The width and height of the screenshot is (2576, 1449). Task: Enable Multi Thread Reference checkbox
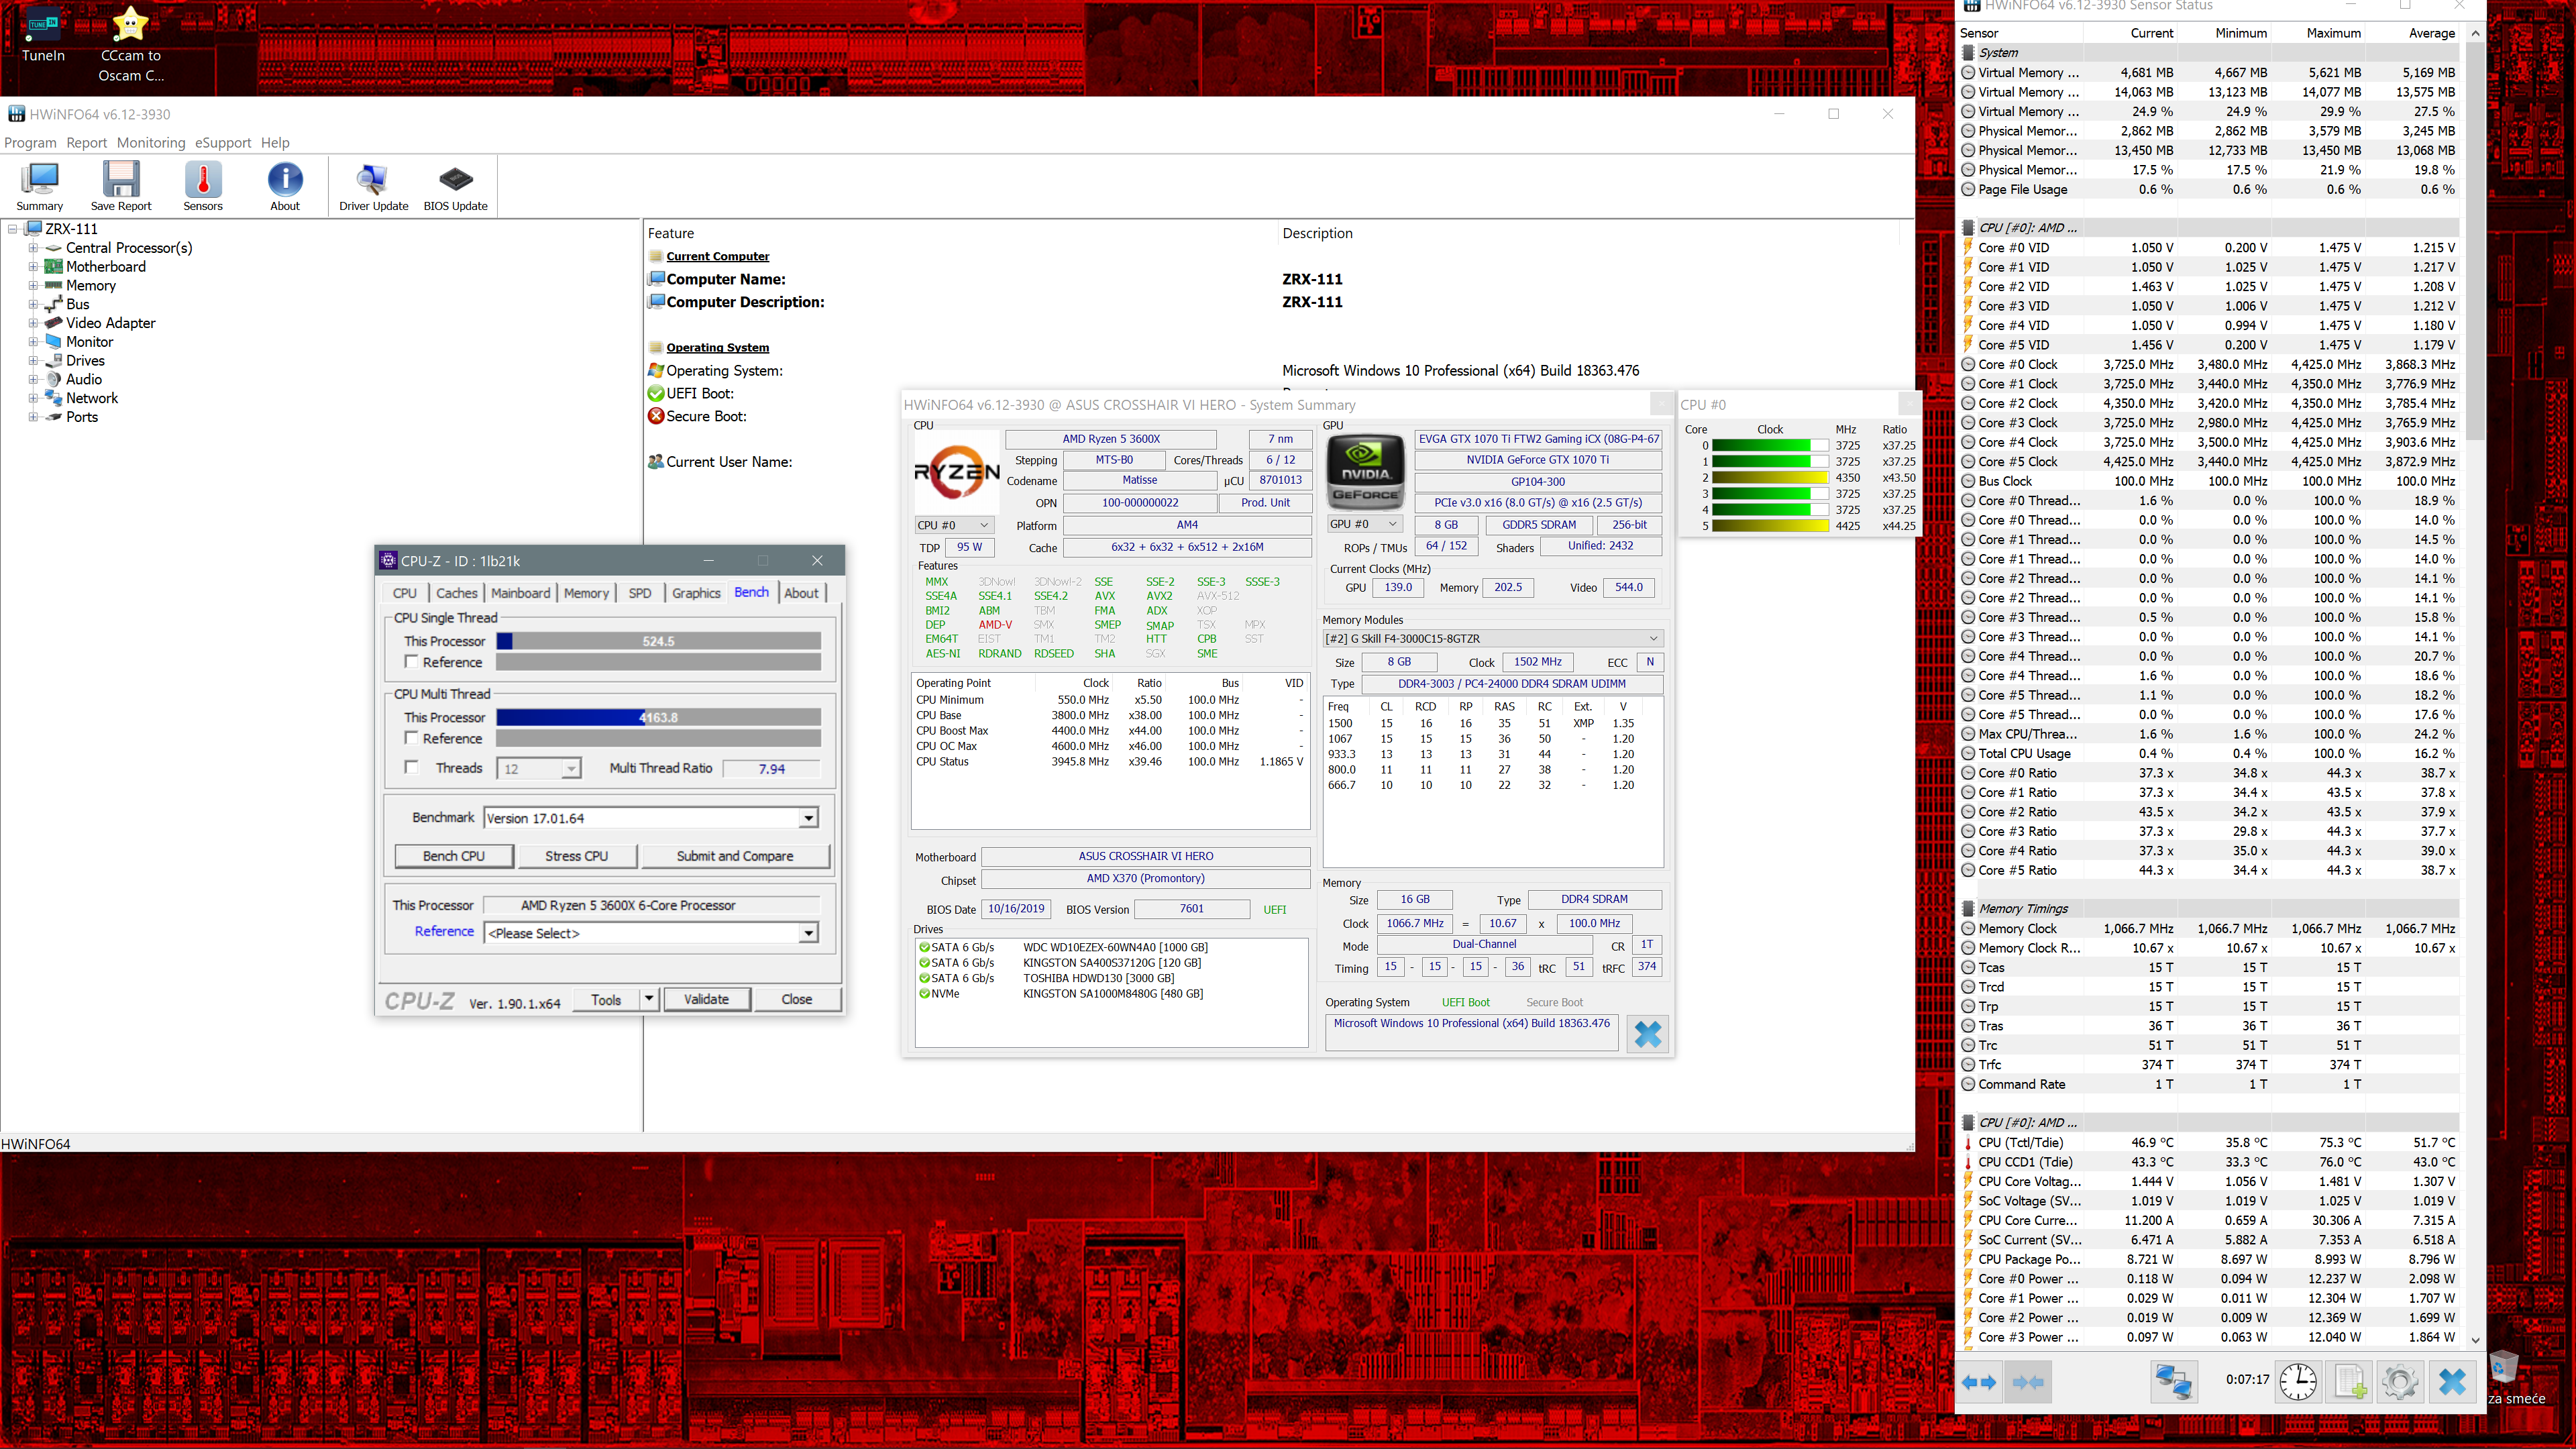411,738
